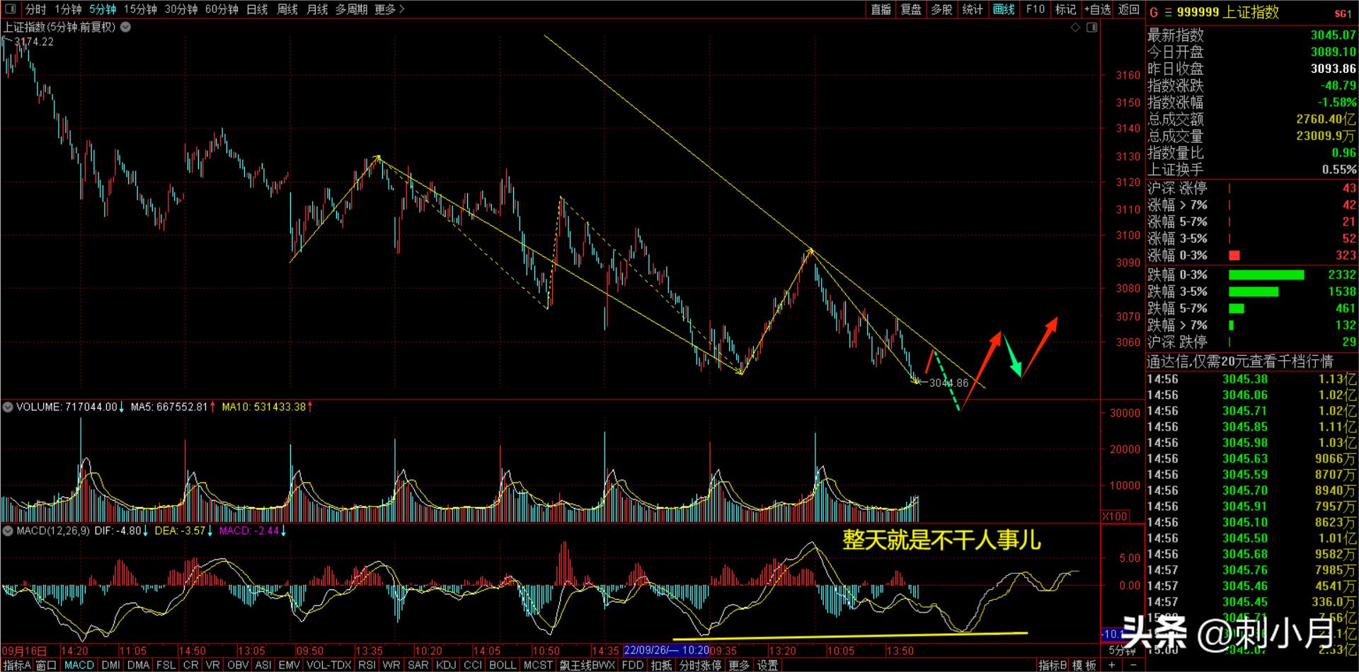Select the OBV indicator
The height and width of the screenshot is (672, 1359).
click(x=238, y=665)
